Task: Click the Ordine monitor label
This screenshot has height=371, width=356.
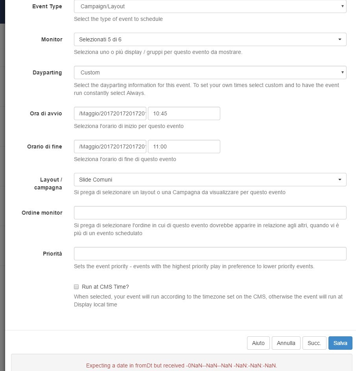Action: click(x=42, y=213)
